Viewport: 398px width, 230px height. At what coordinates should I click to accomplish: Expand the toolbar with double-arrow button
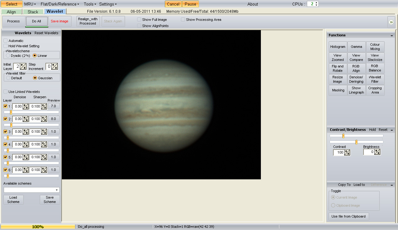[391, 22]
